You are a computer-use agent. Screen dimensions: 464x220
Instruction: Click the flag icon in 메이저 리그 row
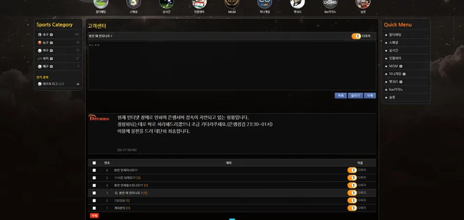coord(78,84)
